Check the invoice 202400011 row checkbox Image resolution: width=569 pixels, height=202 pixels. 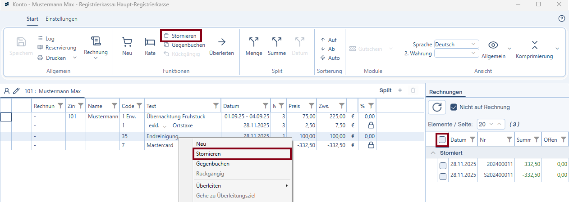443,166
